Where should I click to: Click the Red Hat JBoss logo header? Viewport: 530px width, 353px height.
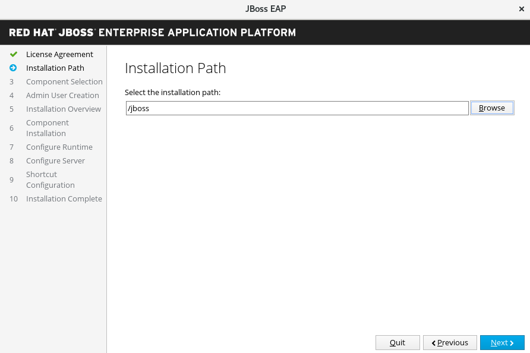153,32
